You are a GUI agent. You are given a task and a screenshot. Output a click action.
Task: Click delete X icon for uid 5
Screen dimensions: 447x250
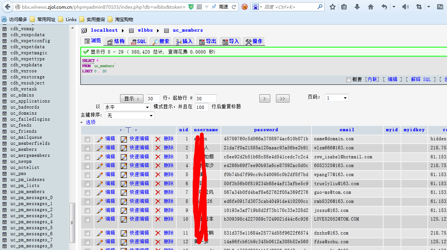point(158,175)
